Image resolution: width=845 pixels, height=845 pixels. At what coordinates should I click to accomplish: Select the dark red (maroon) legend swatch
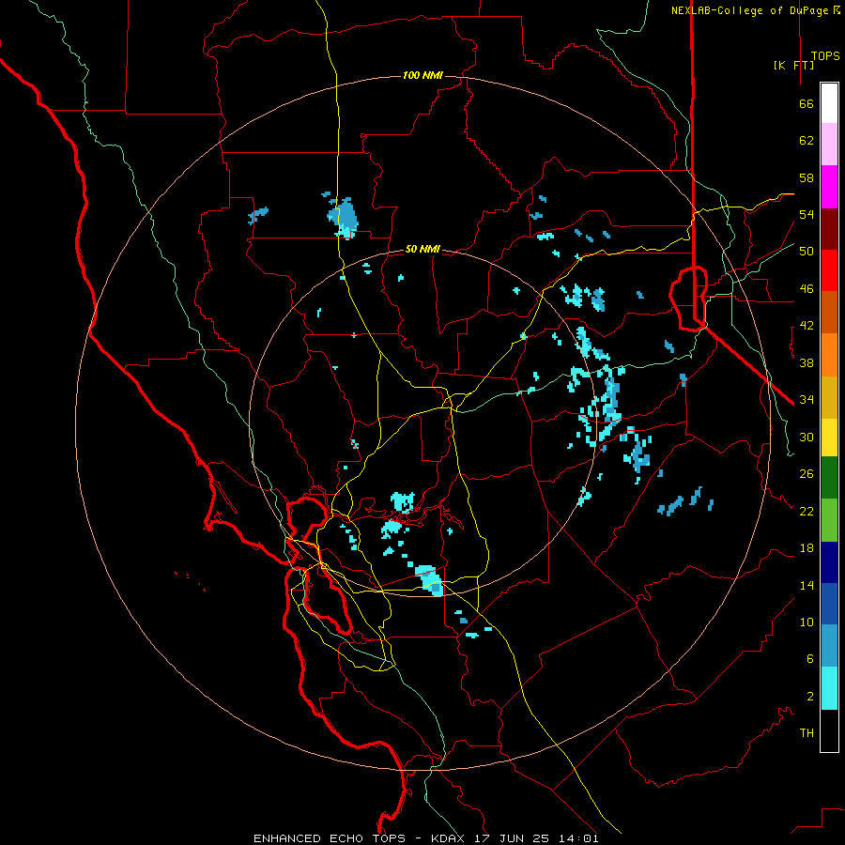(x=829, y=229)
